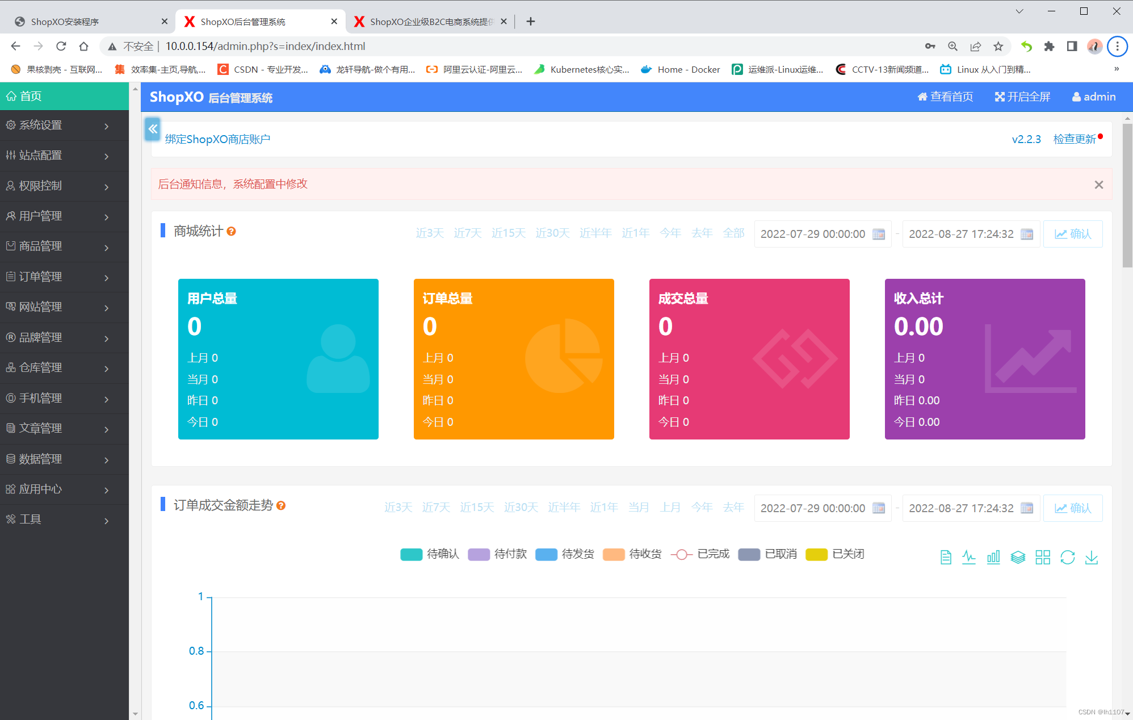Click the share page icon in address bar
The width and height of the screenshot is (1133, 720).
976,46
